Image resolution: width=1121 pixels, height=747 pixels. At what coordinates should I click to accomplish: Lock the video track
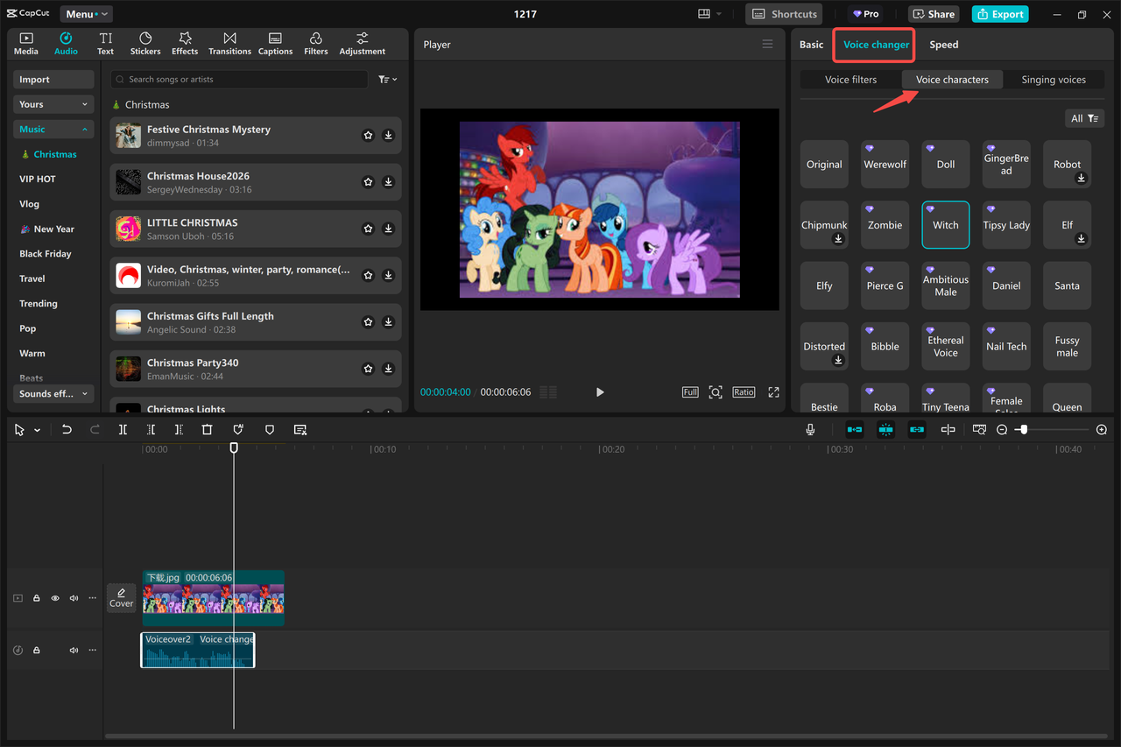pos(36,597)
